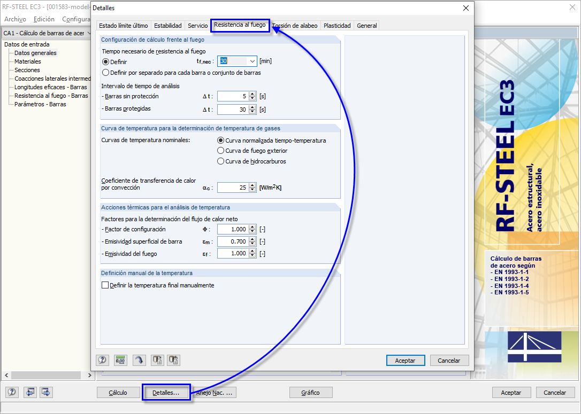
Task: Switch to the 'General' tab
Action: (x=367, y=26)
